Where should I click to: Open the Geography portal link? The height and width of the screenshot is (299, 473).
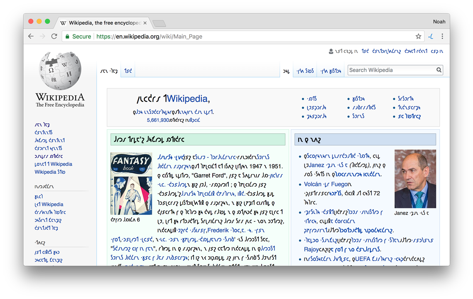(316, 116)
